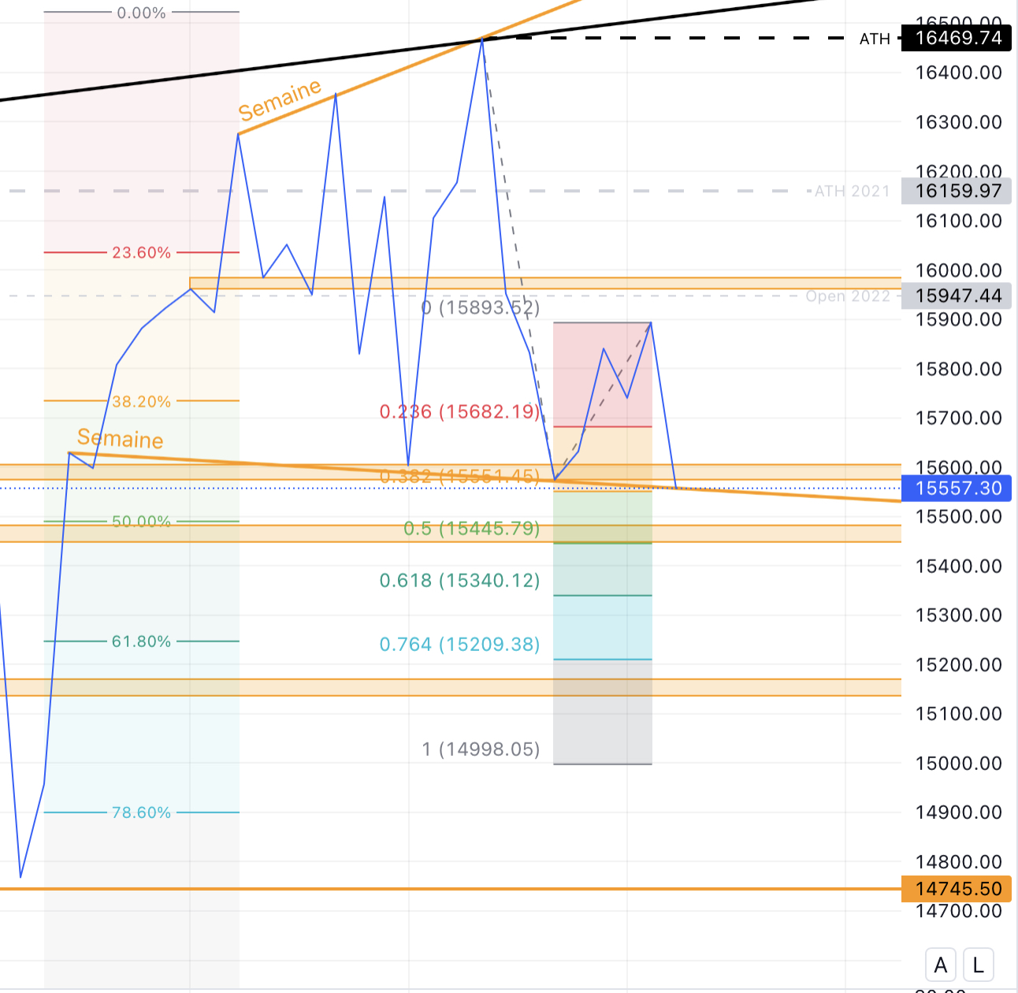Click the '0.382 (15551.45)' retracement label
The width and height of the screenshot is (1018, 993).
460,476
